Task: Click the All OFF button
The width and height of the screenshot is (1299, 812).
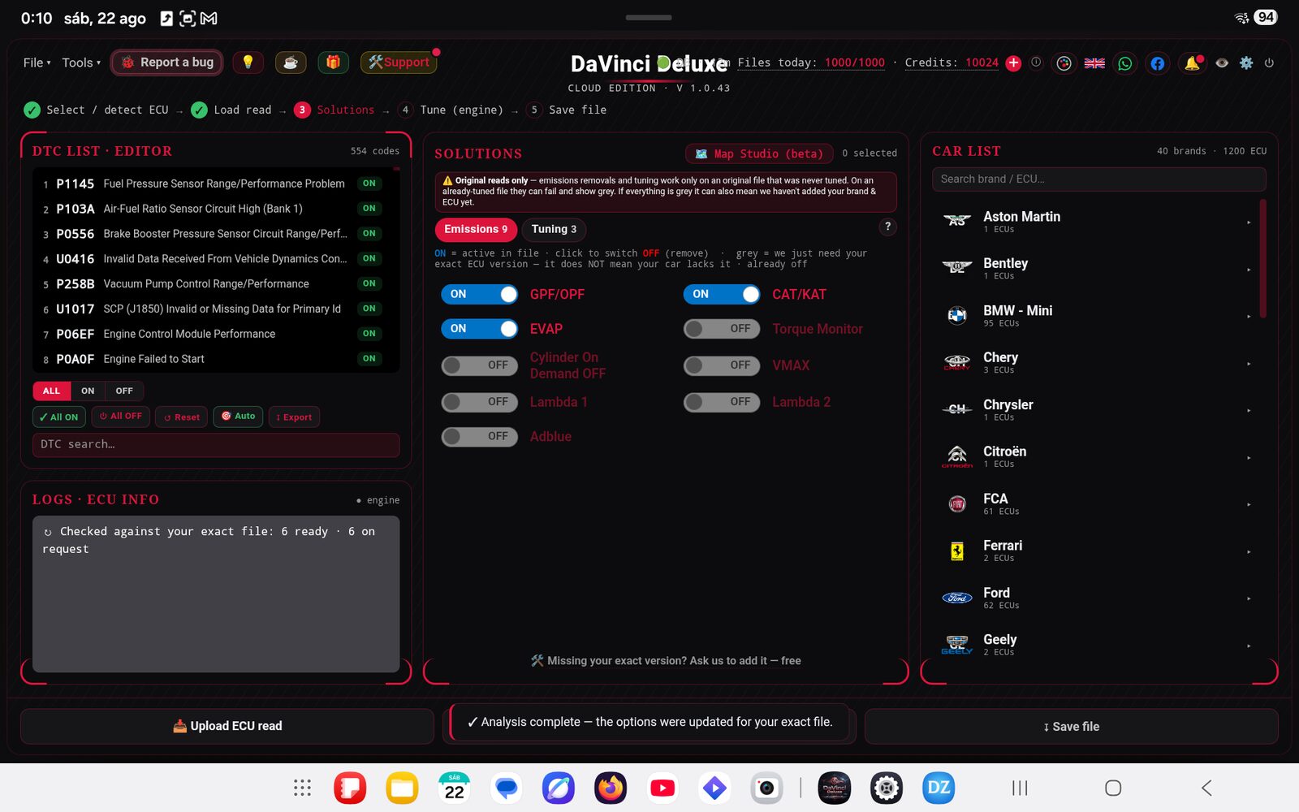Action: point(120,416)
